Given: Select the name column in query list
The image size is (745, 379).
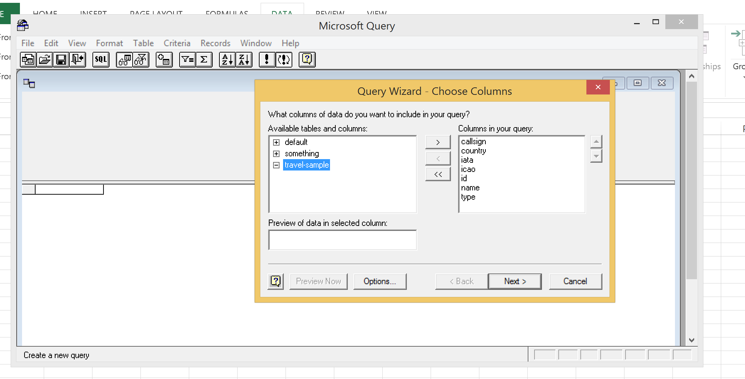Looking at the screenshot, I should 470,188.
